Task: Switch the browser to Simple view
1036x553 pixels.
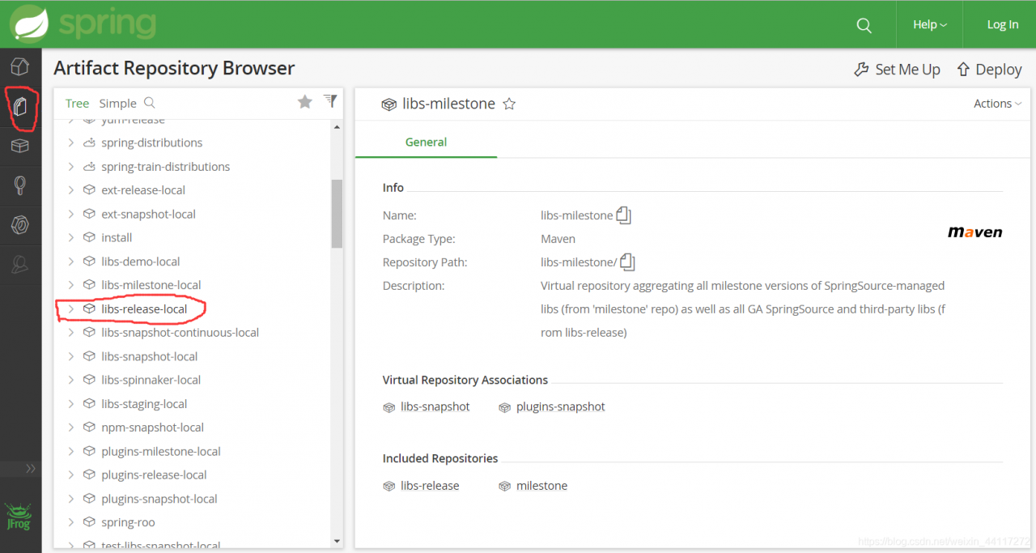Action: pos(118,103)
